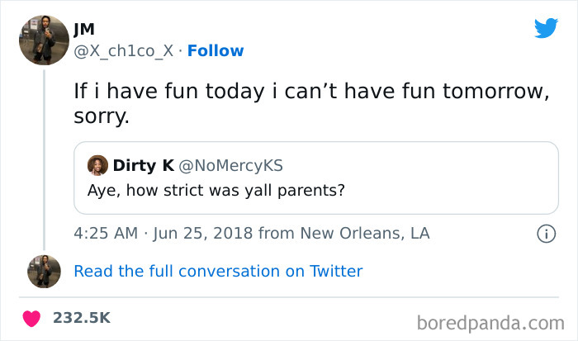Click the Dirty K display name
The height and width of the screenshot is (341, 578).
tap(143, 164)
